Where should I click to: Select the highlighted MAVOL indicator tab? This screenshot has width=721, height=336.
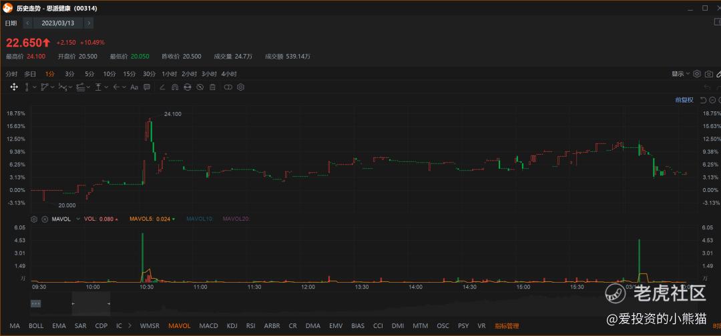(x=180, y=326)
